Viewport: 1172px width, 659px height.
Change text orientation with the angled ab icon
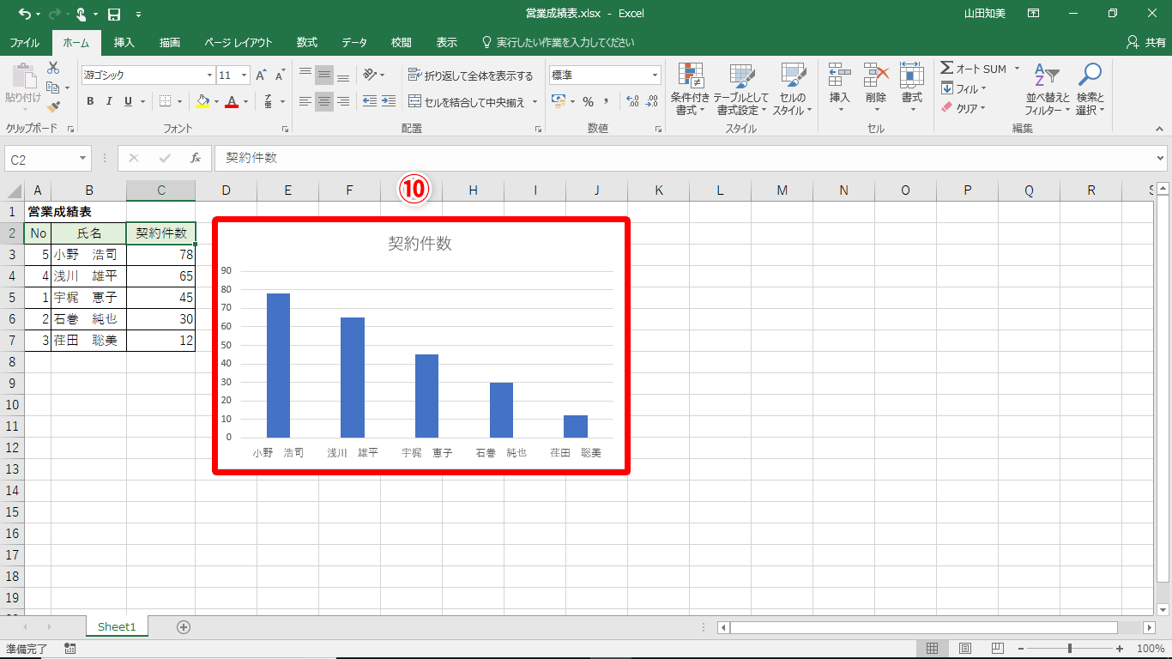tap(370, 76)
